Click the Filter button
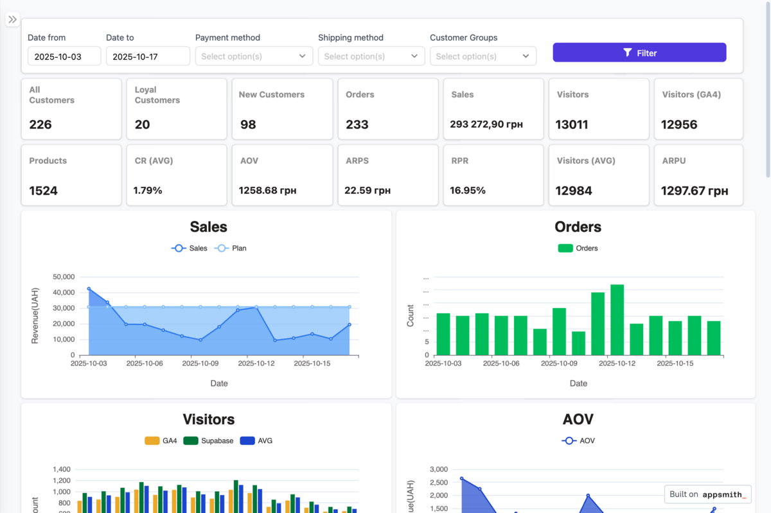771x513 pixels. pyautogui.click(x=639, y=53)
